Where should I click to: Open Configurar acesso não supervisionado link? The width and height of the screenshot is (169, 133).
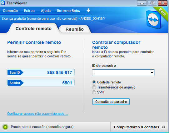37,114
